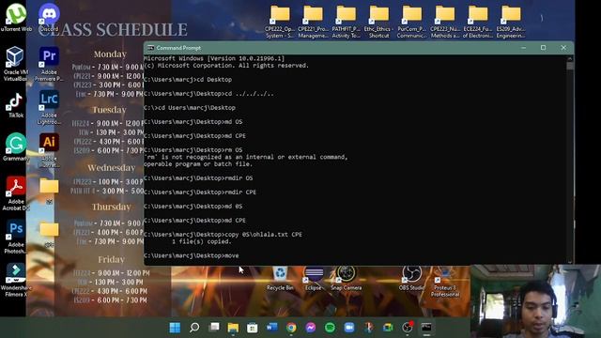Image resolution: width=601 pixels, height=338 pixels.
Task: Open Zoom from the taskbar
Action: pos(349,328)
